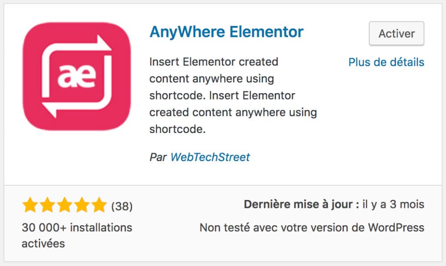
Task: Open the AnyWhere Elementor plugin title
Action: click(226, 32)
